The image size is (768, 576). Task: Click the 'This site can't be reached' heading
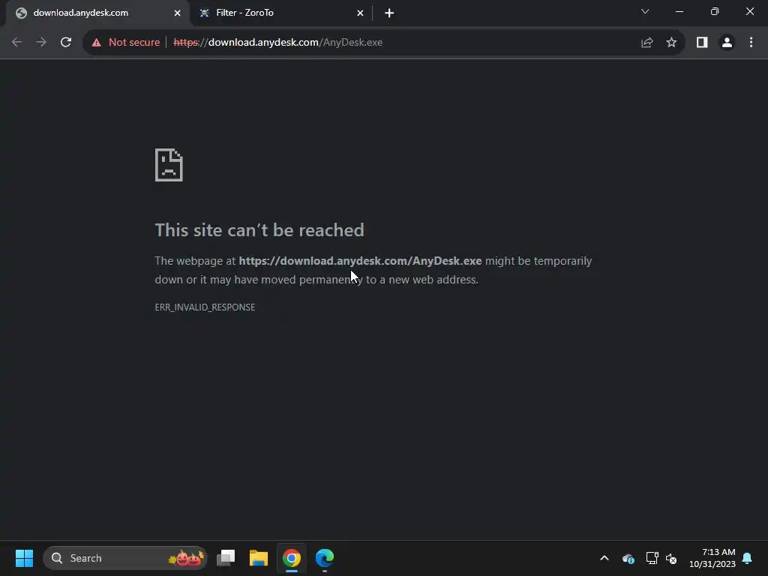coord(259,230)
